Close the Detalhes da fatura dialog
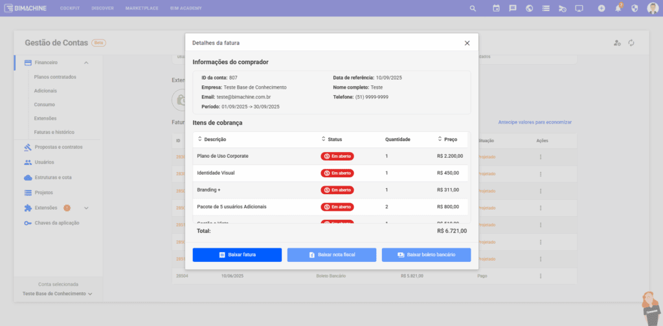Viewport: 663px width, 326px height. click(467, 43)
